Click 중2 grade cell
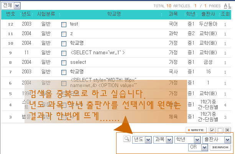Viewport: 235px width, 154px height. pos(191,34)
